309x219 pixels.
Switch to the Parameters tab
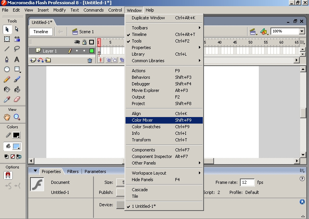[95, 171]
